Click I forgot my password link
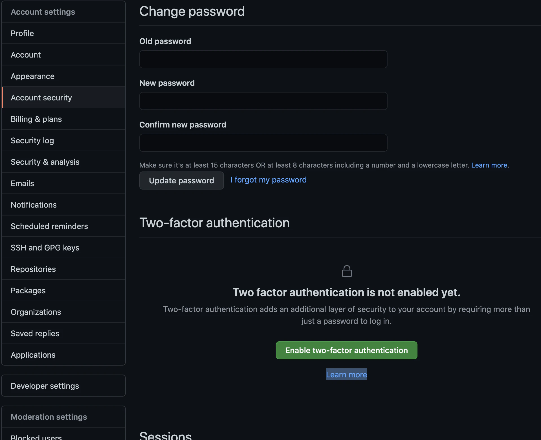Image resolution: width=541 pixels, height=440 pixels. pos(268,180)
